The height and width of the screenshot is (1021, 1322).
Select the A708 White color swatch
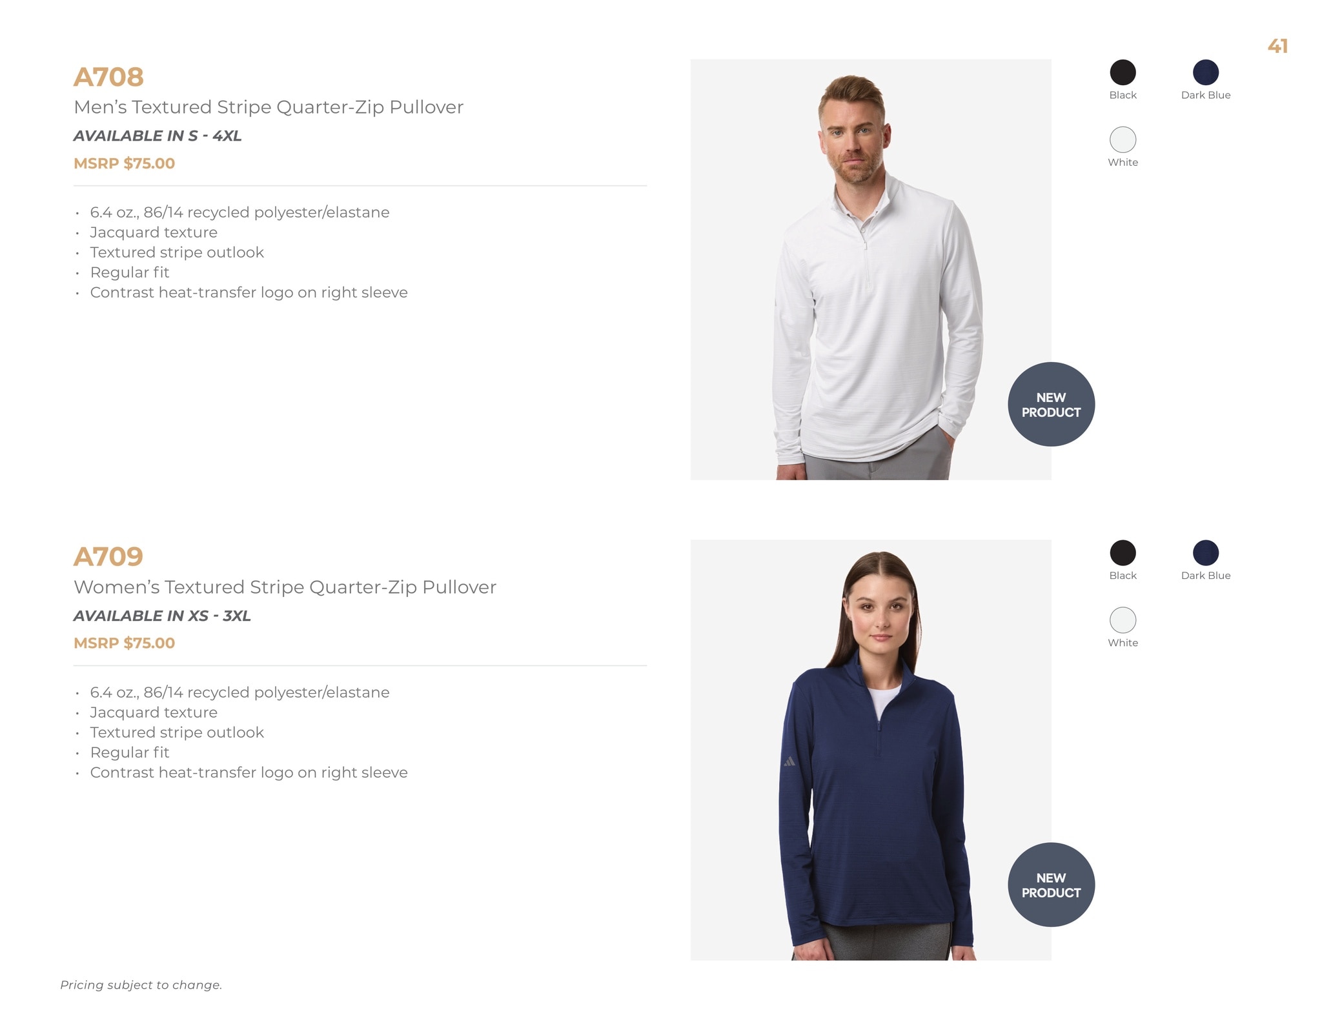[1123, 139]
